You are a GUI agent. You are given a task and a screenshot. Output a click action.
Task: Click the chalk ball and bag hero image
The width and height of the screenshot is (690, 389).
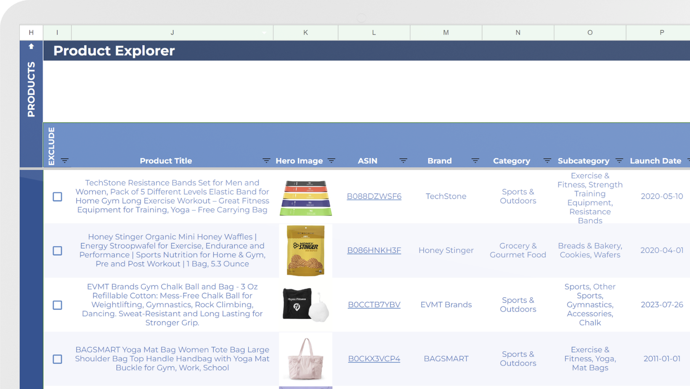tap(305, 305)
